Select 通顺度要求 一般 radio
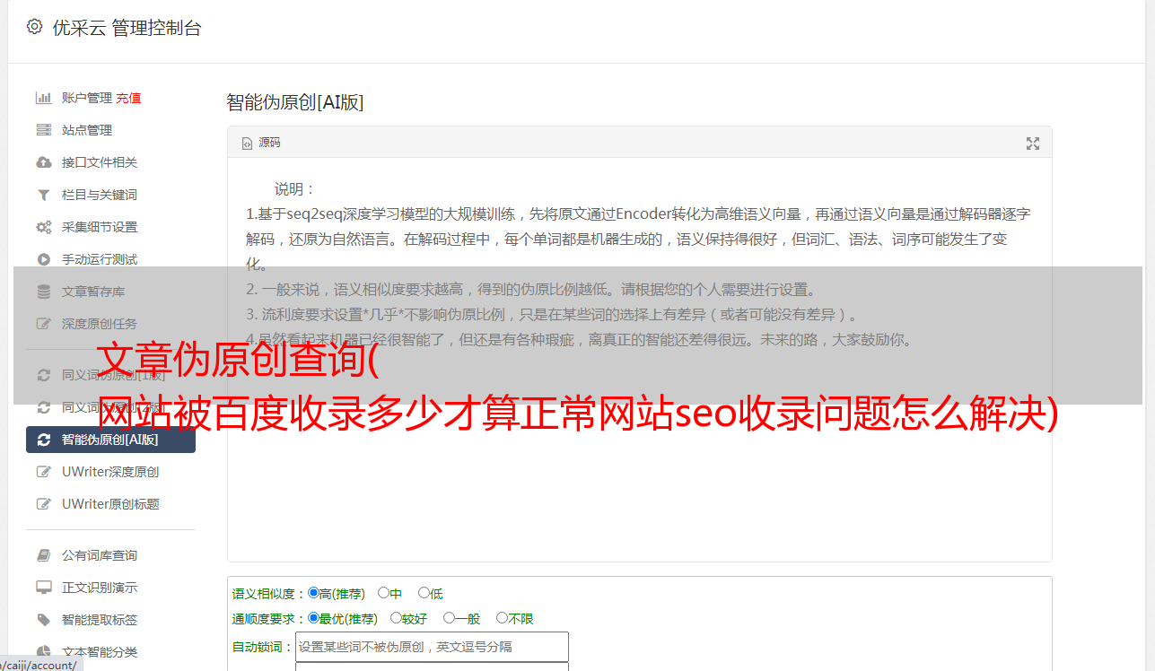Viewport: 1155px width, 671px height. [x=449, y=618]
